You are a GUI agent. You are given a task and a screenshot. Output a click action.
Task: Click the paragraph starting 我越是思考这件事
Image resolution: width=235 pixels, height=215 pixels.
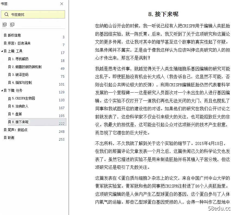(x=162, y=101)
